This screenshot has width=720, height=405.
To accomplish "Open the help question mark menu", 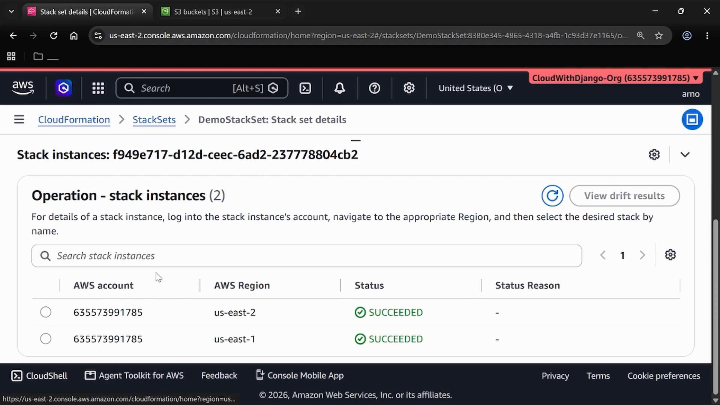I will tap(374, 88).
